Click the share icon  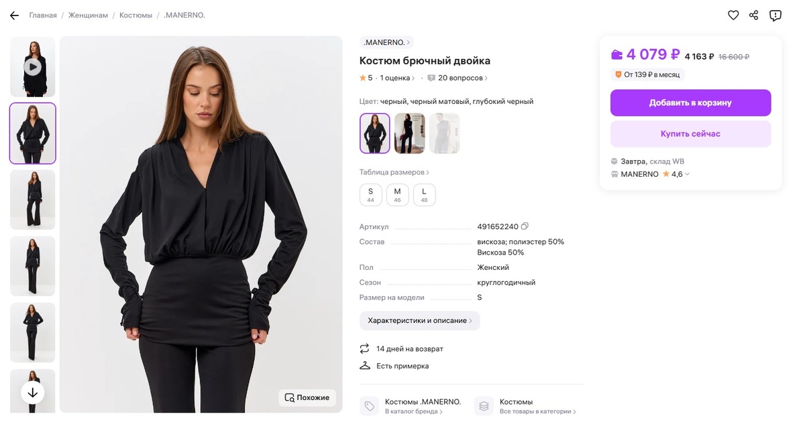[754, 15]
